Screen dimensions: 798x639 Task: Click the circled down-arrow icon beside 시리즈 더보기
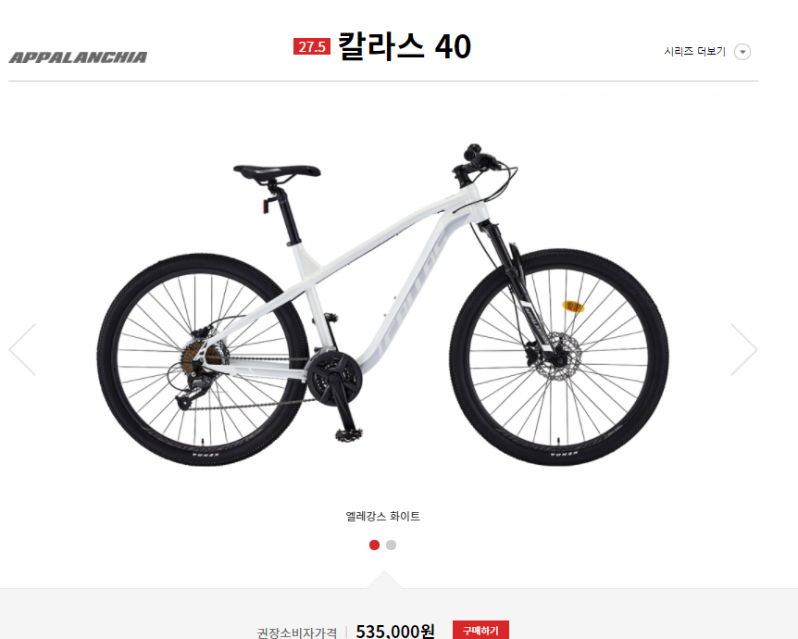pos(742,52)
